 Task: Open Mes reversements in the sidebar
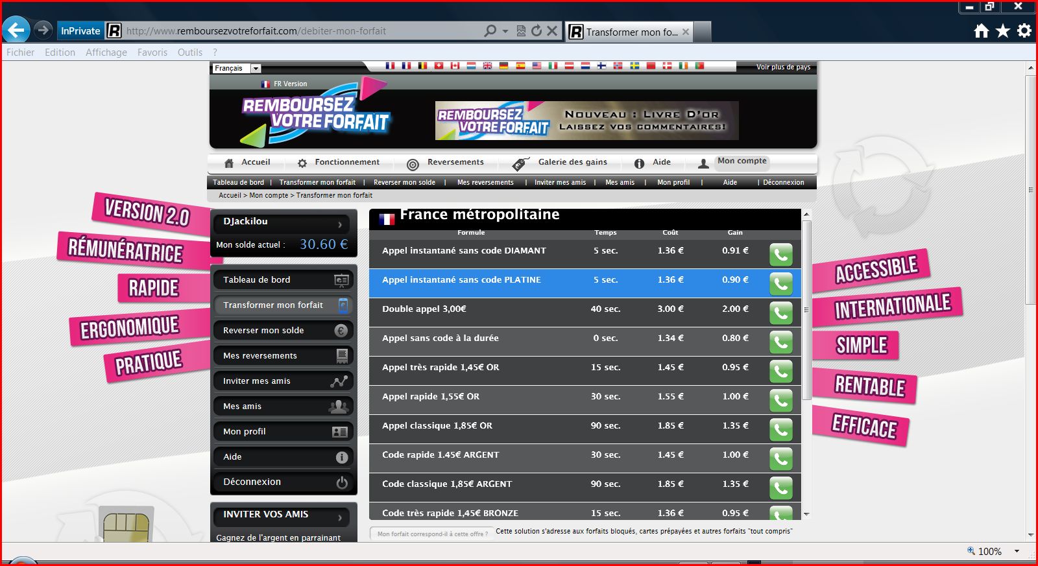(284, 356)
